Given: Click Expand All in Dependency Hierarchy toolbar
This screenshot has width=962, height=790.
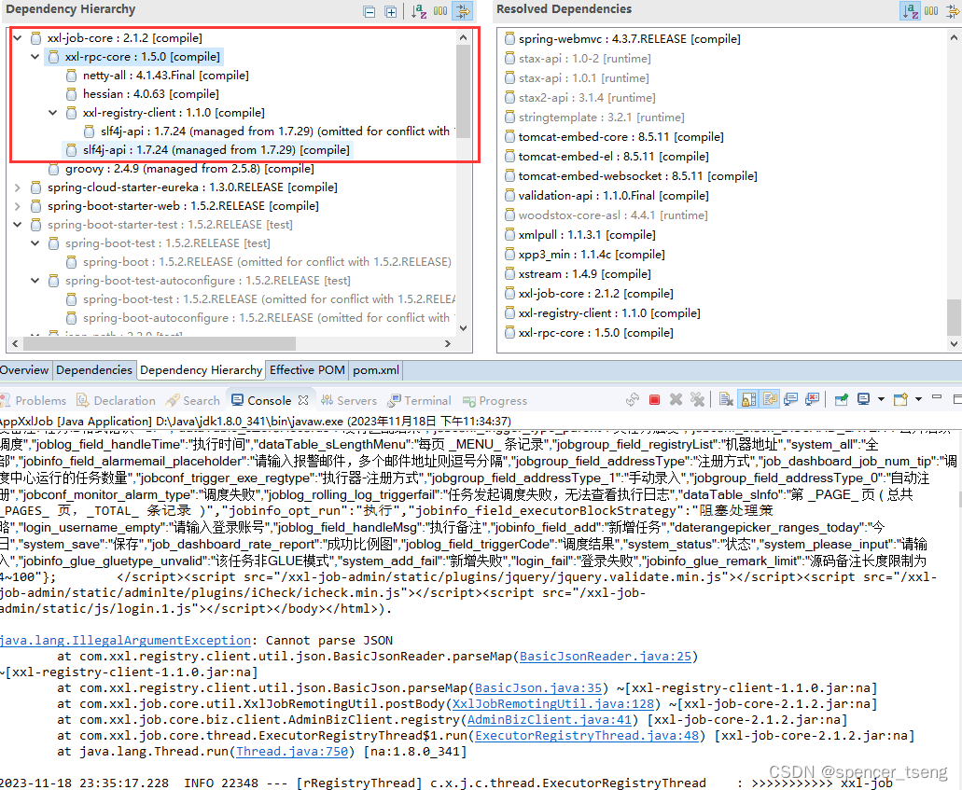Looking at the screenshot, I should pyautogui.click(x=391, y=10).
